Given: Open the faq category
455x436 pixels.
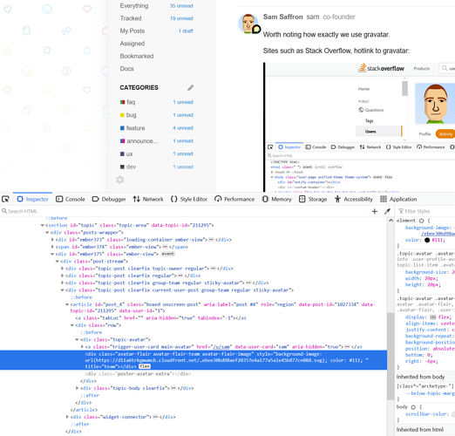Looking at the screenshot, I should (x=131, y=102).
